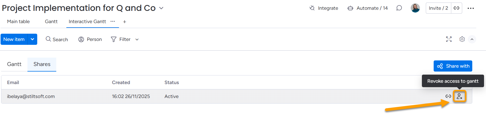Open the view settings gear icon

click(x=462, y=39)
